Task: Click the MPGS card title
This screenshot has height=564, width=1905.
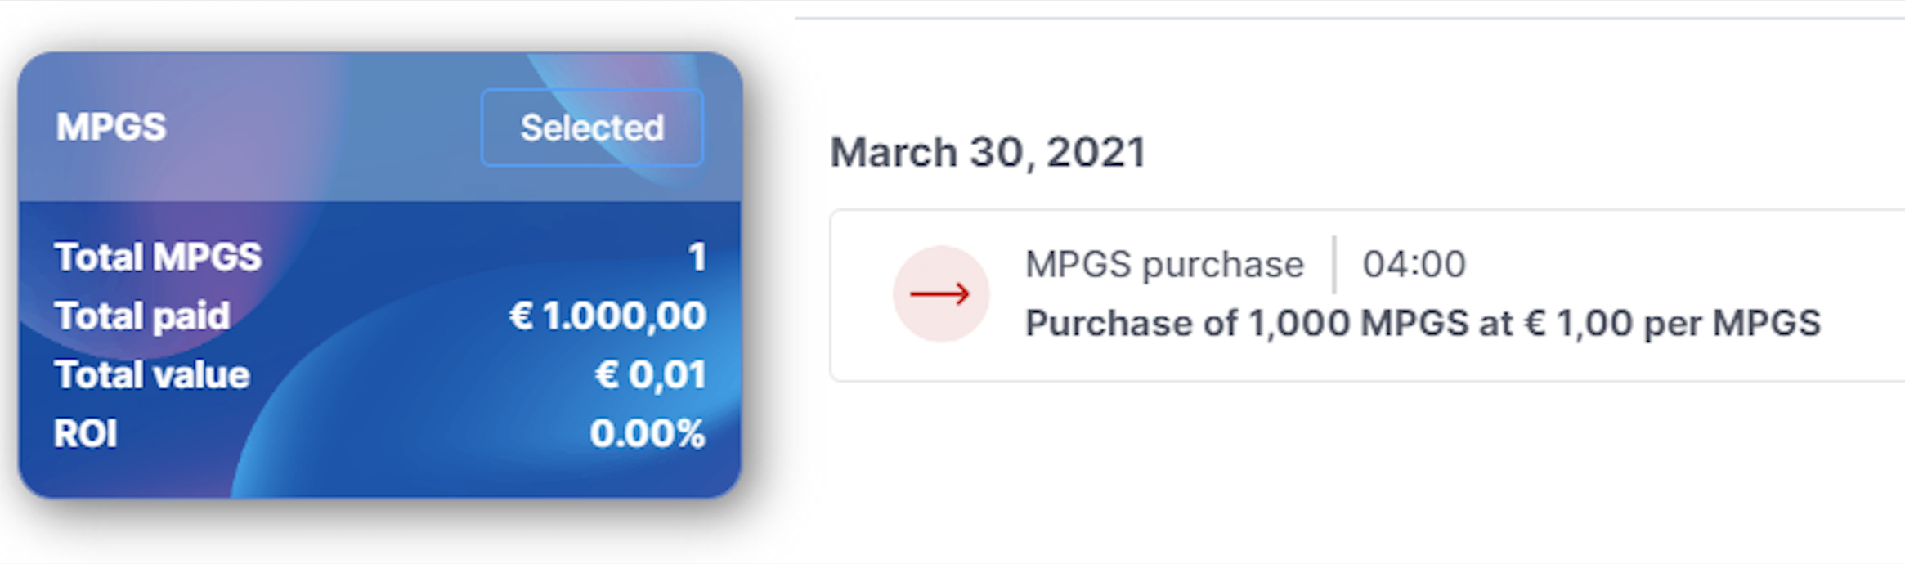Action: coord(111,128)
